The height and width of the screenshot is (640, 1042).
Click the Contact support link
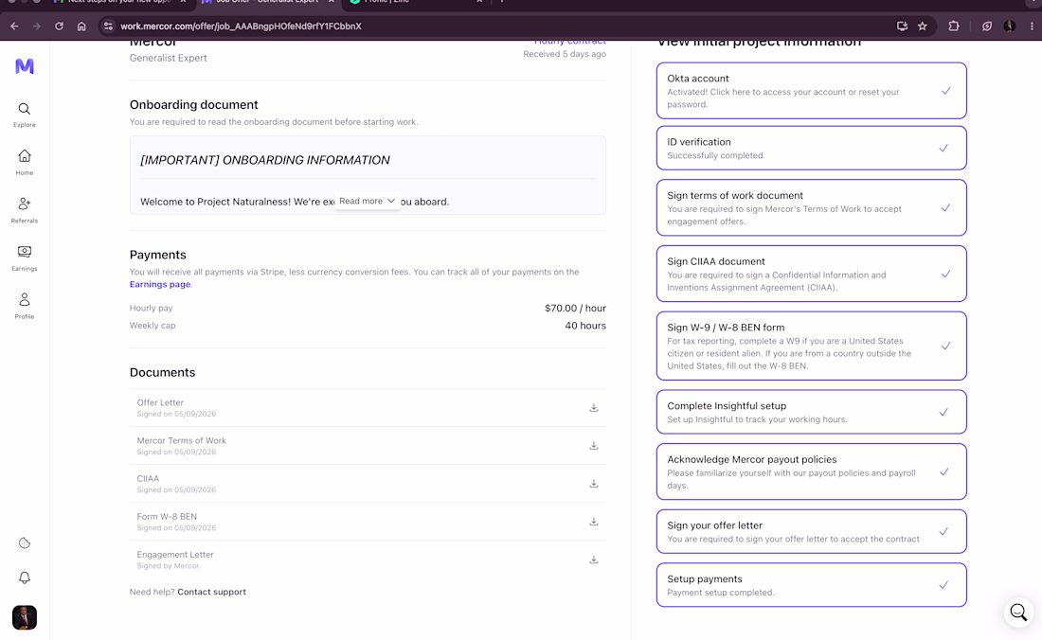(x=211, y=593)
